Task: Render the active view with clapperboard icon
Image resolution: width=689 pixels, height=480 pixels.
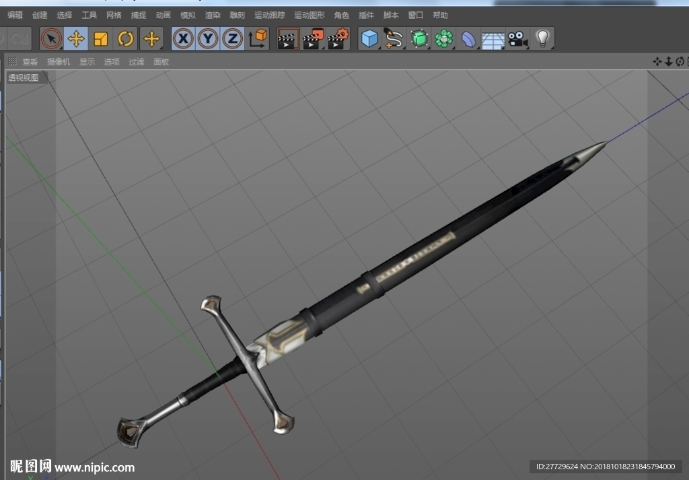Action: [288, 38]
